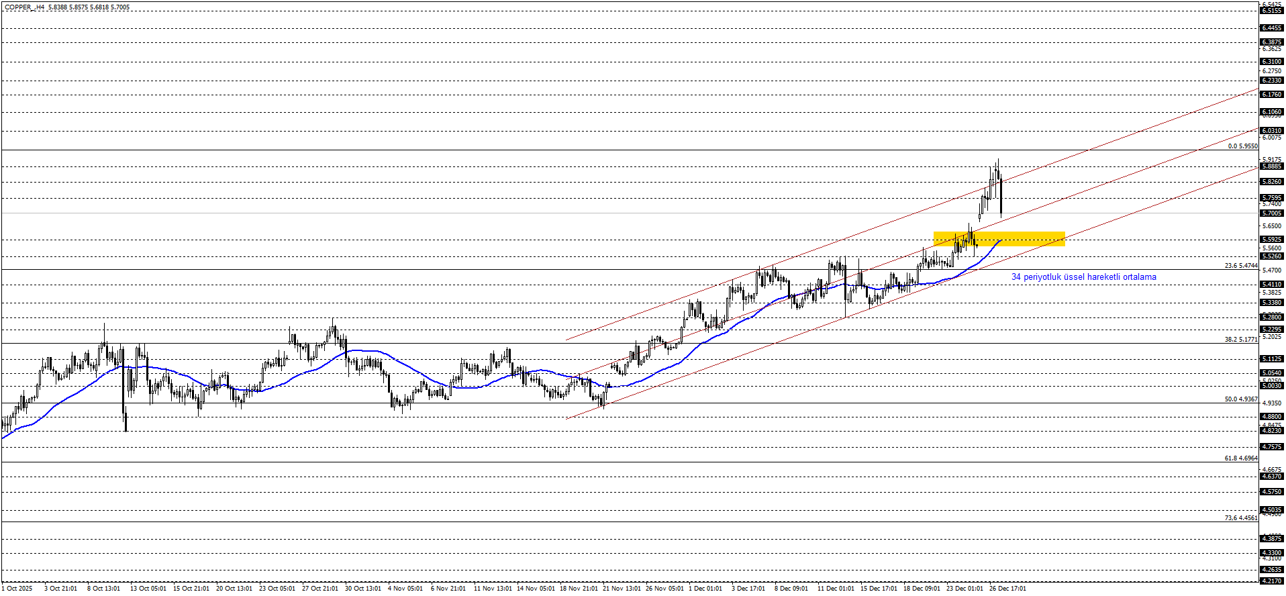Click the Fibonacci 38.2 5.1771 level label

tap(1241, 340)
